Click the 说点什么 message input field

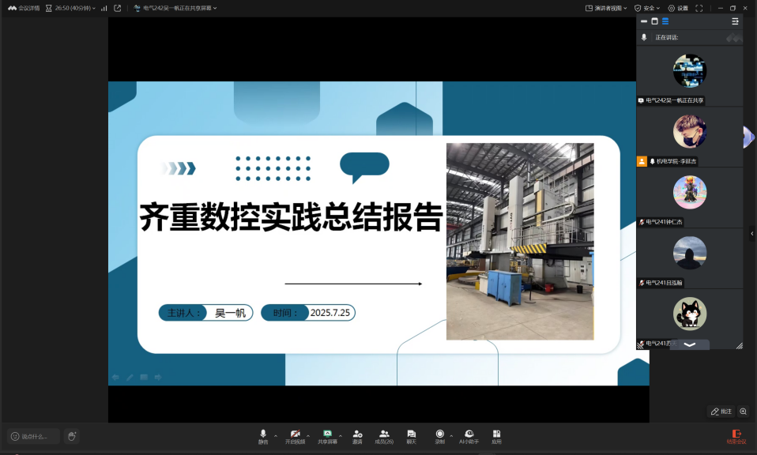35,436
